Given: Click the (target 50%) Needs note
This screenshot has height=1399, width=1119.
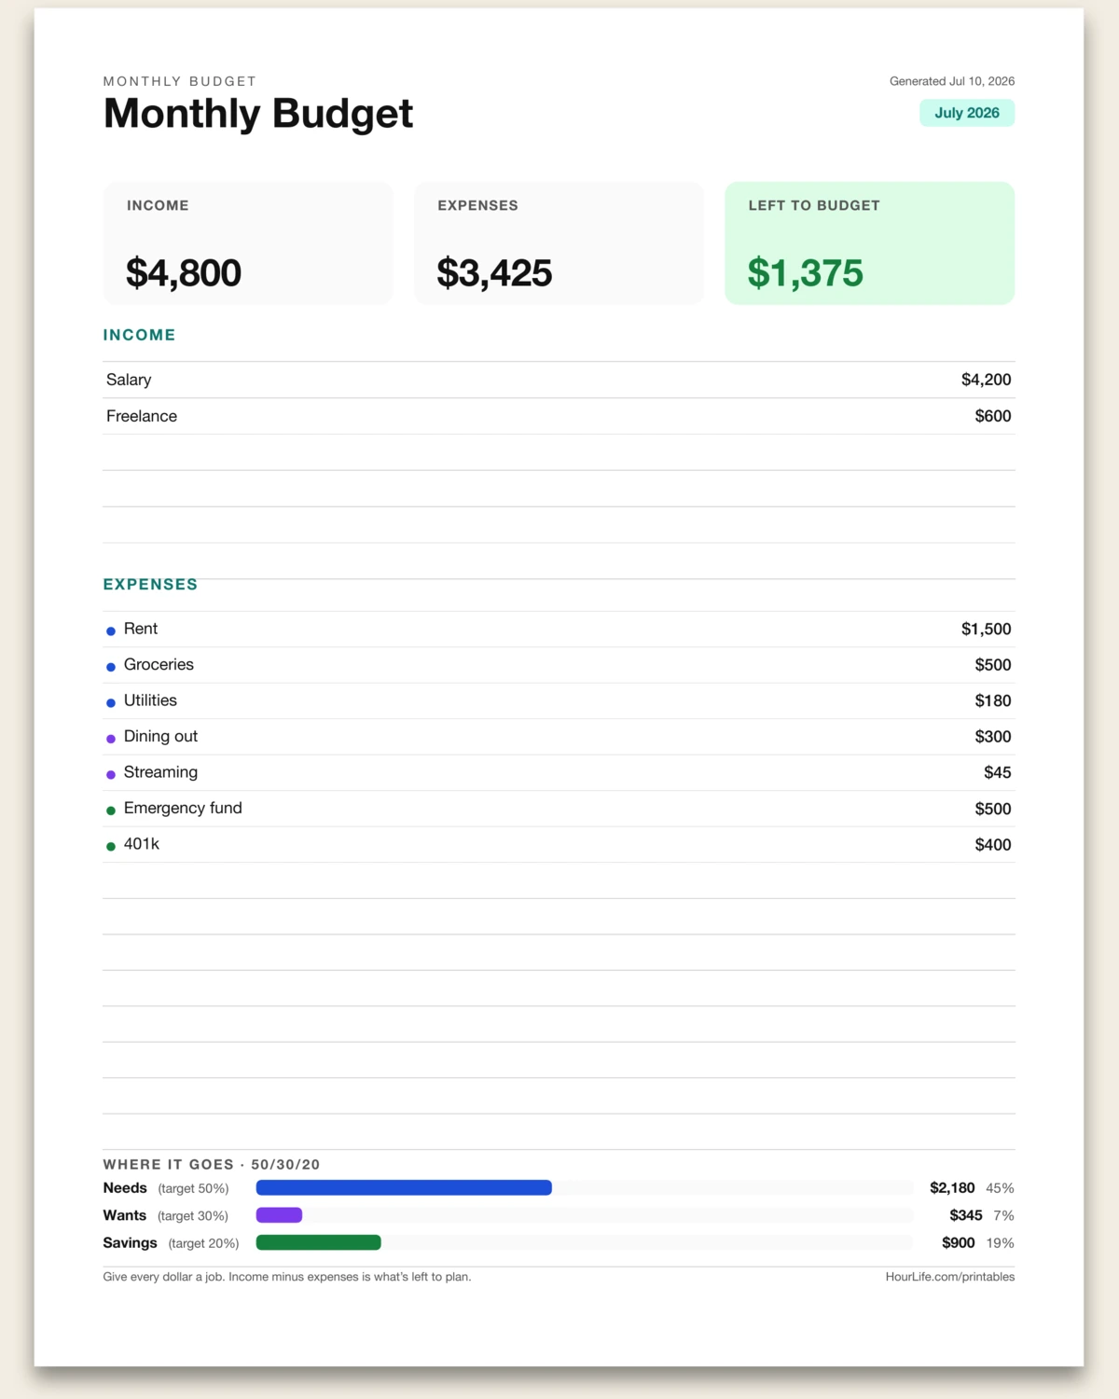Looking at the screenshot, I should 193,1189.
